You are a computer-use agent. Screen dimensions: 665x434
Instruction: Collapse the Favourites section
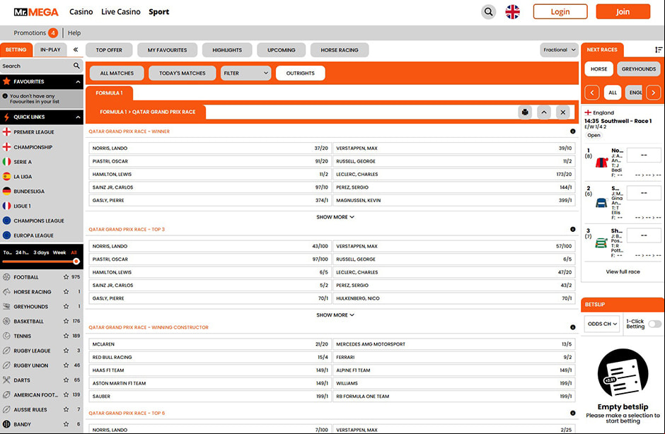78,82
